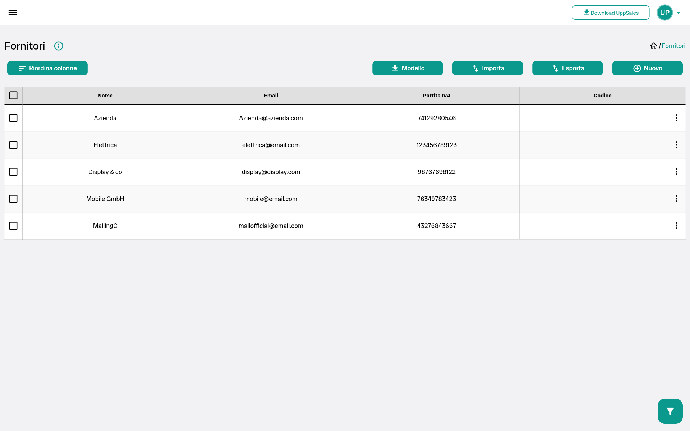Image resolution: width=690 pixels, height=431 pixels.
Task: Open three-dot menu for Elettrica row
Action: [x=676, y=145]
